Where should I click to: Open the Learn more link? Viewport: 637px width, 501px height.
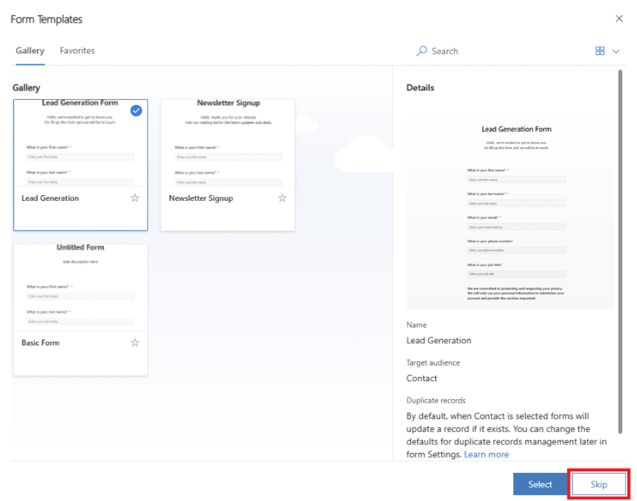[x=486, y=455]
